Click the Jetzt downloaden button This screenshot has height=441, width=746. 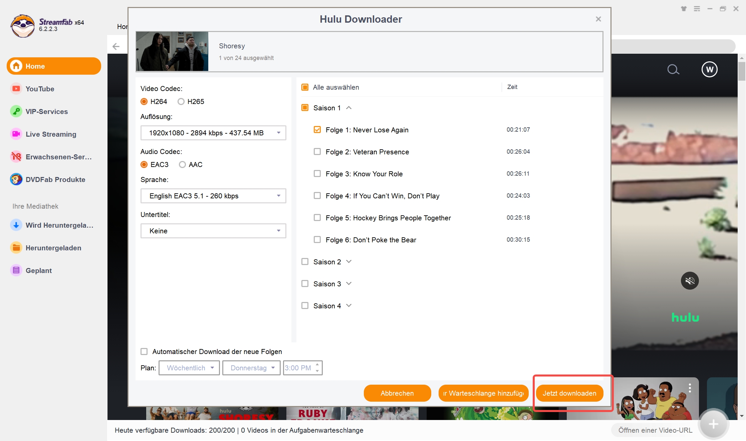[x=569, y=393]
